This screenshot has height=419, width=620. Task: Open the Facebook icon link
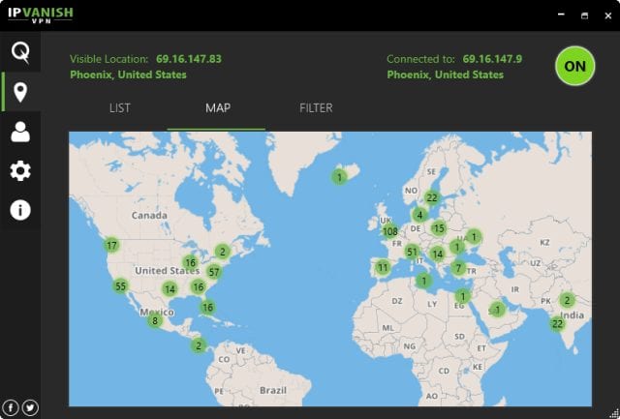pos(12,407)
